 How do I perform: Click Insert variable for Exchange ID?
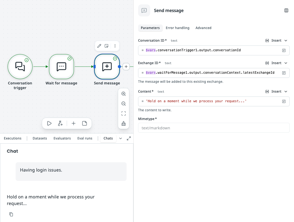coord(273,63)
